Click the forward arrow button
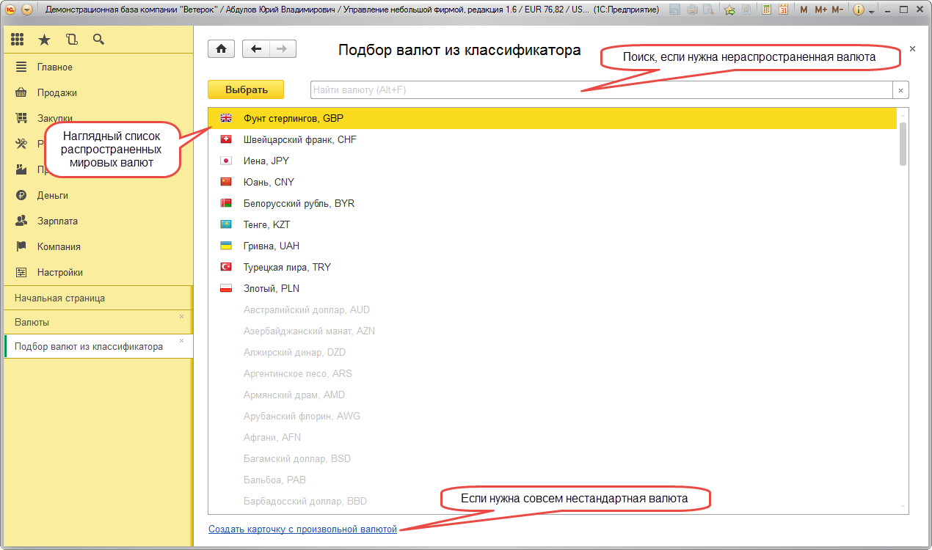932x550 pixels. [283, 49]
